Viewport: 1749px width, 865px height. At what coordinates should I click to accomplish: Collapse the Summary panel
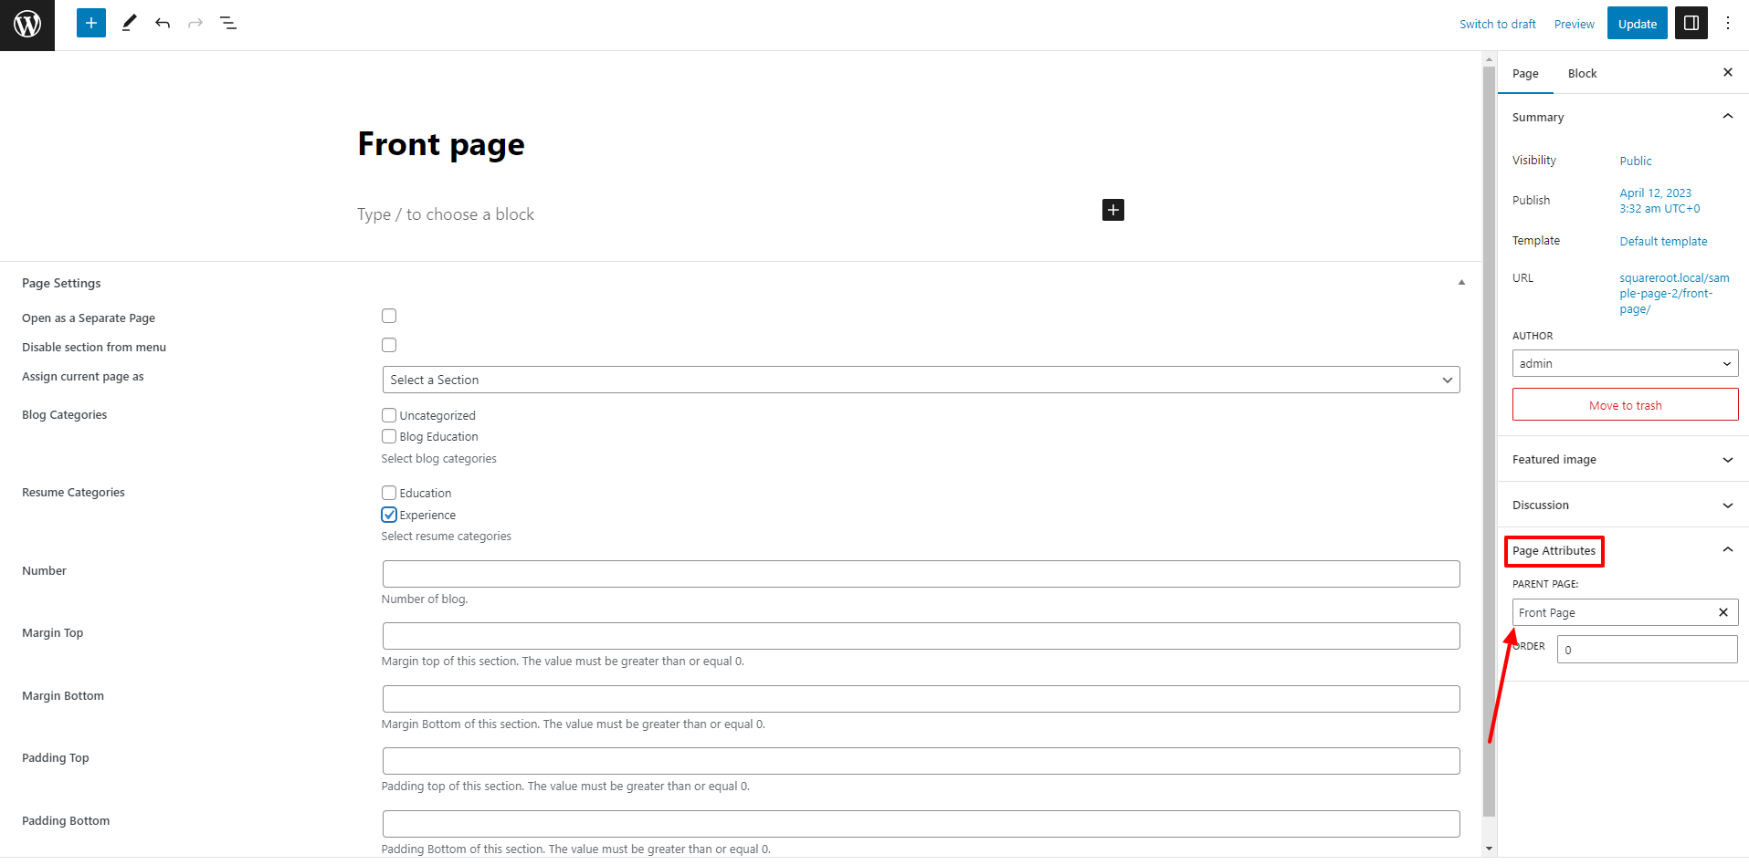coord(1623,117)
